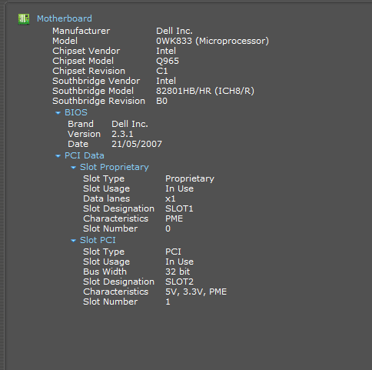Select Chipset Vendor value Intel
Screen dimensions: 372x370
click(166, 51)
